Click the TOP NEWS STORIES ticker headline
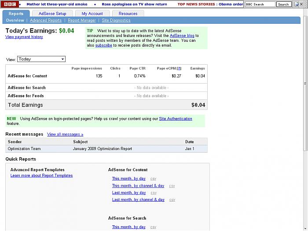Image resolution: width=308 pixels, height=231 pixels. [210, 4]
